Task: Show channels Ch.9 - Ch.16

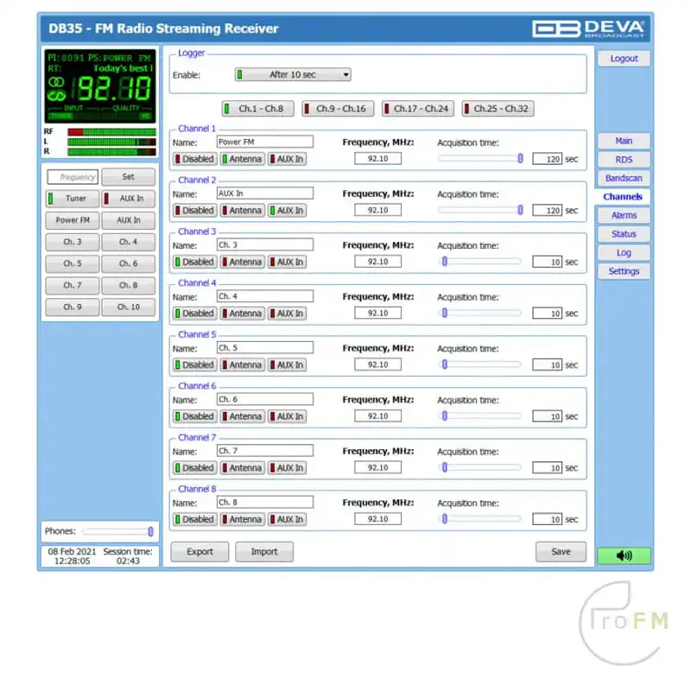Action: click(x=336, y=109)
